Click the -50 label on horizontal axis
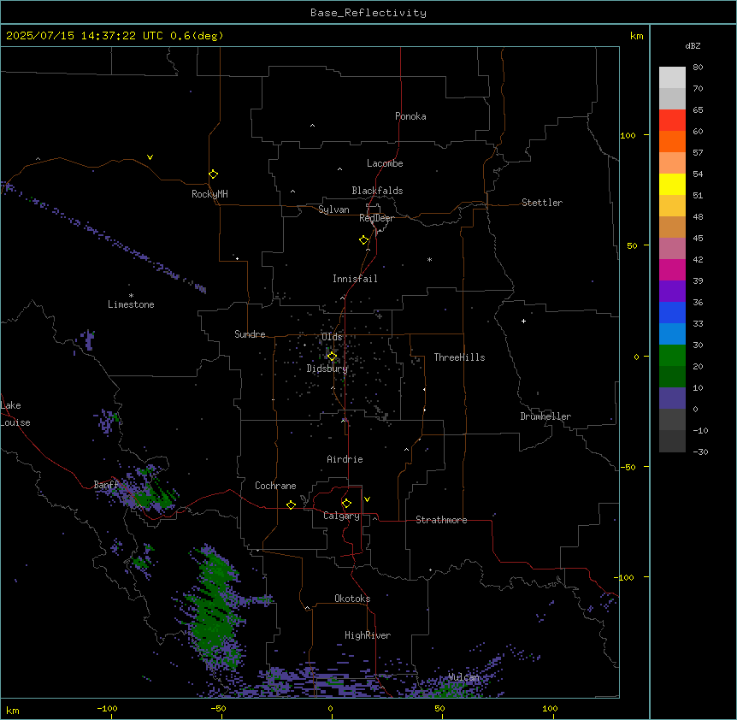Image resolution: width=737 pixels, height=720 pixels. pos(218,708)
